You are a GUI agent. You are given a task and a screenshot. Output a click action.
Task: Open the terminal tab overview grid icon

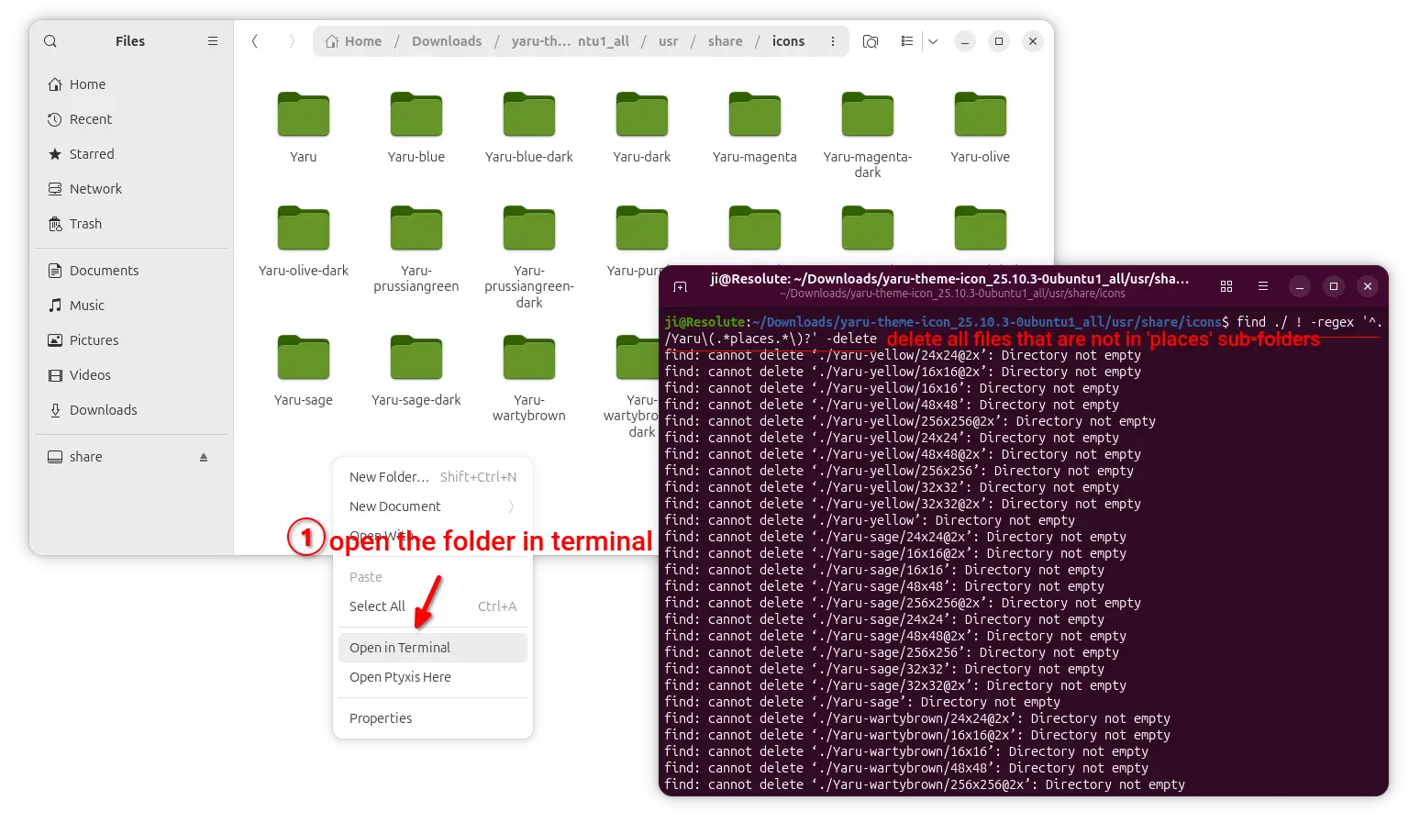click(x=1226, y=286)
